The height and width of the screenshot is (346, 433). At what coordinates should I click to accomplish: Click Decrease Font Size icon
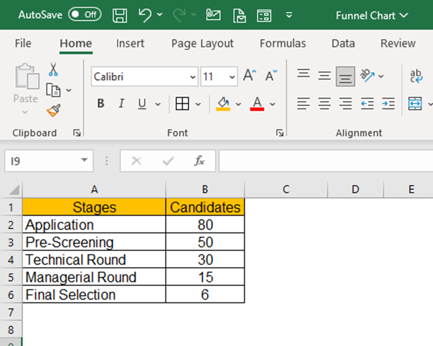click(271, 75)
